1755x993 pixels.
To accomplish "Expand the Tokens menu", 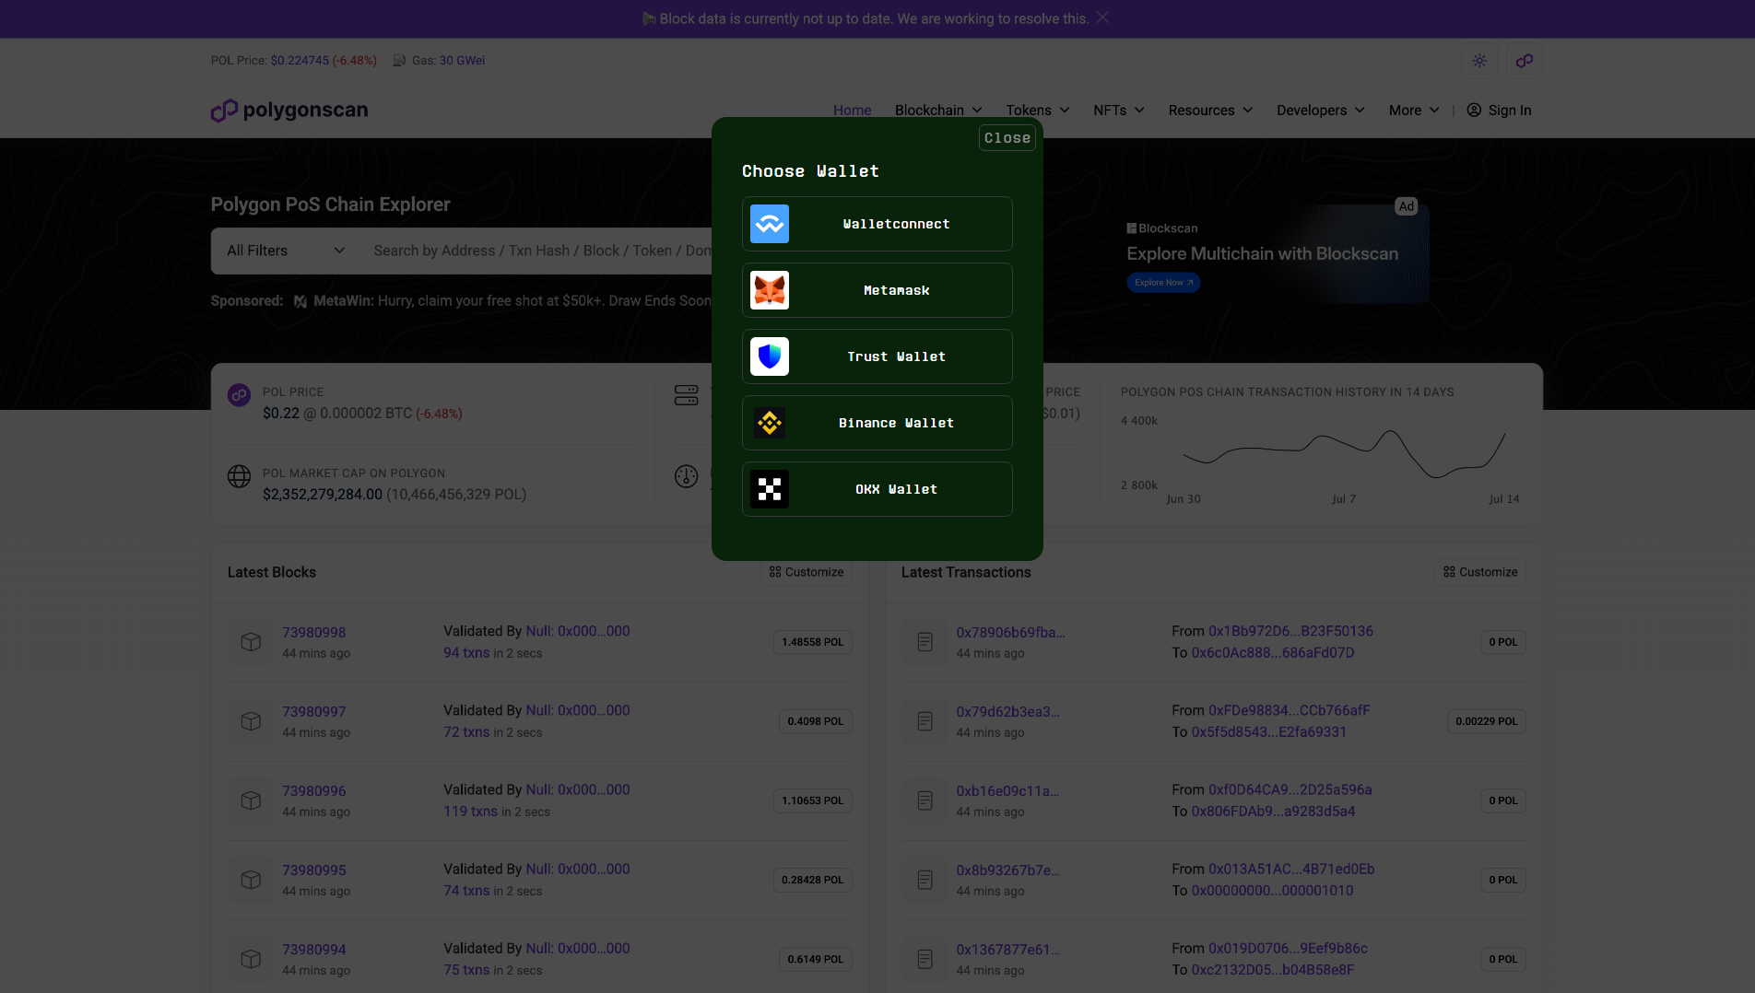I will click(1038, 111).
